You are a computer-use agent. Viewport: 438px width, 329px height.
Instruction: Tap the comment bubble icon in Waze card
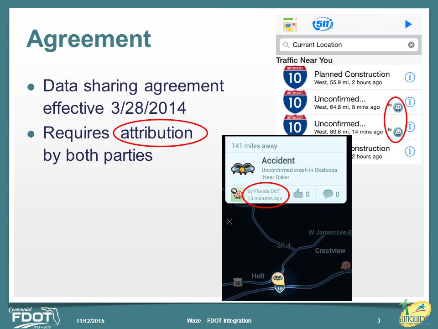click(x=328, y=194)
